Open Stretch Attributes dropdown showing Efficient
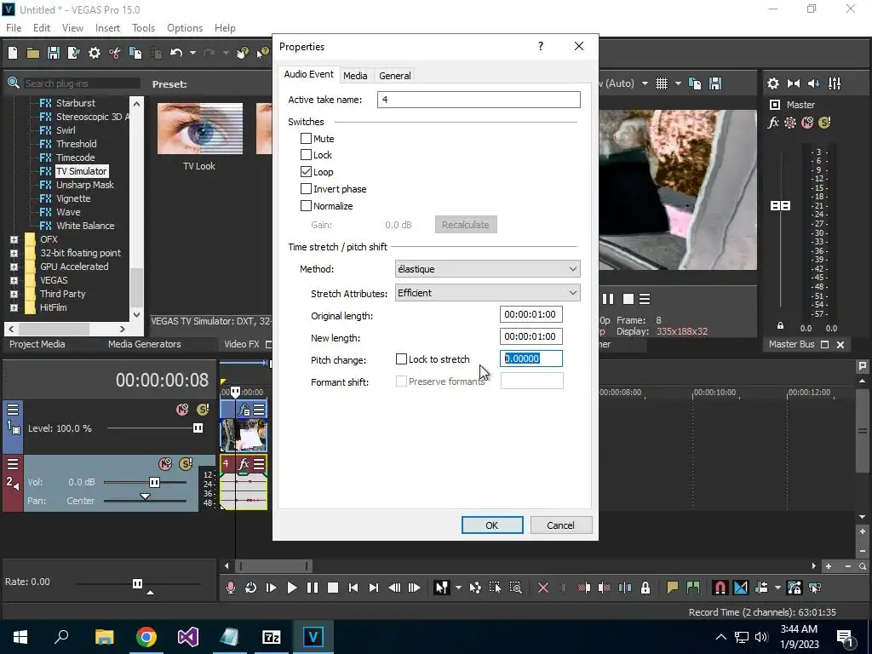The image size is (872, 654). (488, 293)
